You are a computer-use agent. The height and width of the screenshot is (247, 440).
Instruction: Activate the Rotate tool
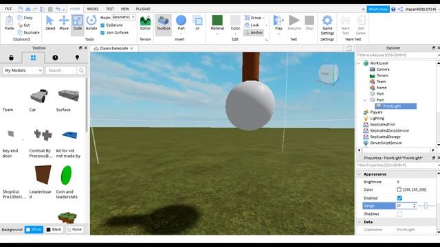click(x=91, y=23)
